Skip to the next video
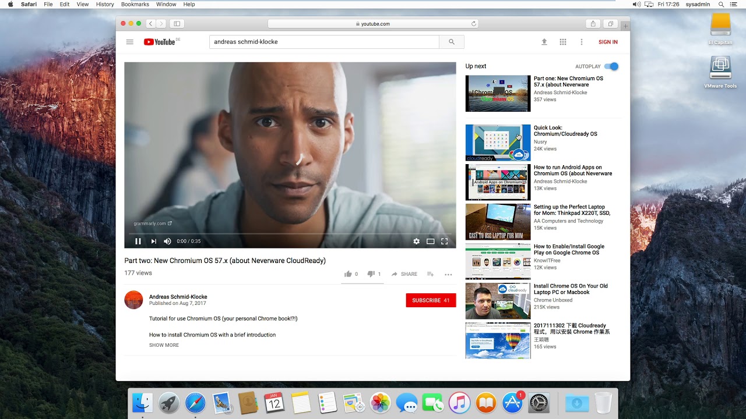 tap(153, 241)
